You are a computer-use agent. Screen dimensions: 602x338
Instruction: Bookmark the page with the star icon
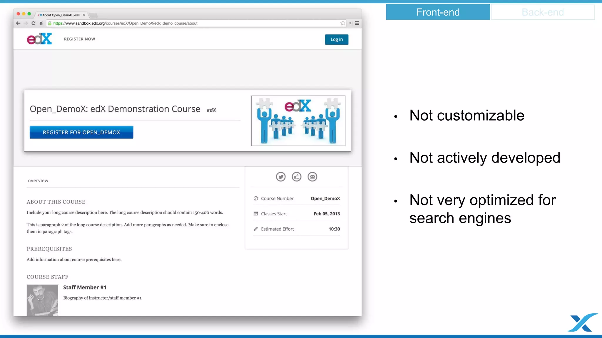click(x=343, y=23)
